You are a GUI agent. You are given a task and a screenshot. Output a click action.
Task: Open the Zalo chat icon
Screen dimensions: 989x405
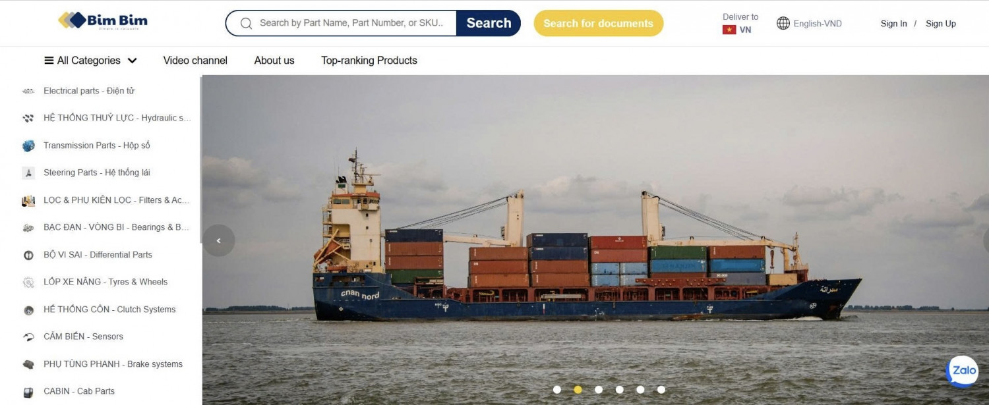963,371
